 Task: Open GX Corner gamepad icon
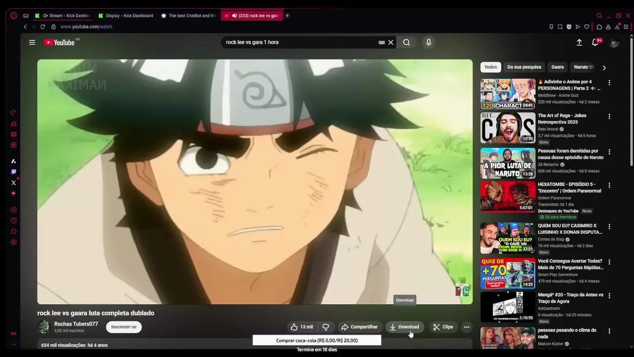26,15
